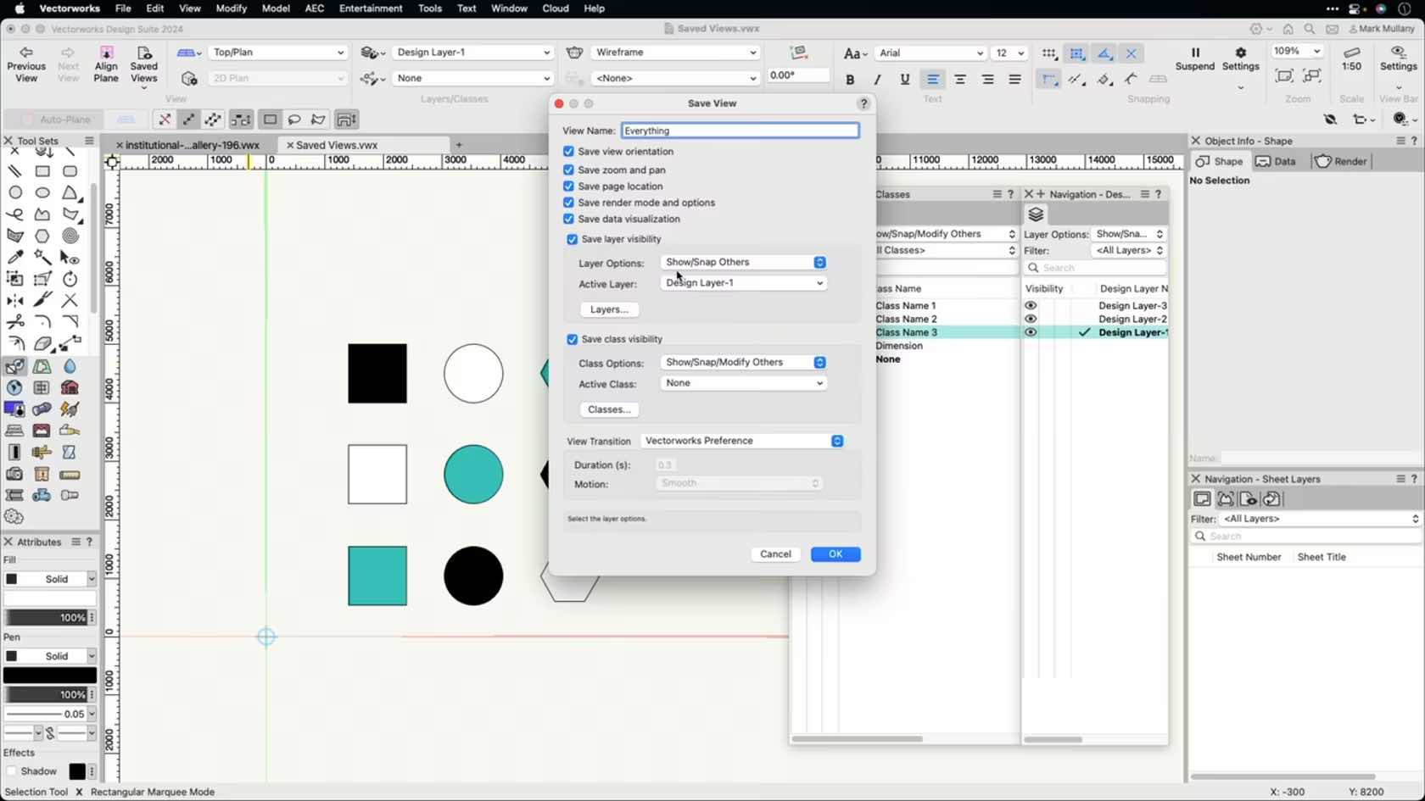Open the Entertainment menu

pyautogui.click(x=371, y=8)
